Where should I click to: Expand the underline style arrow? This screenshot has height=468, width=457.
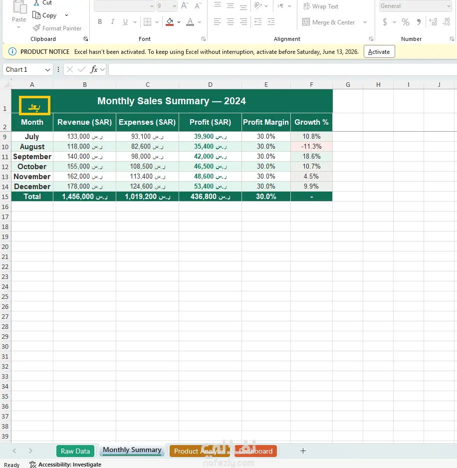coord(135,22)
